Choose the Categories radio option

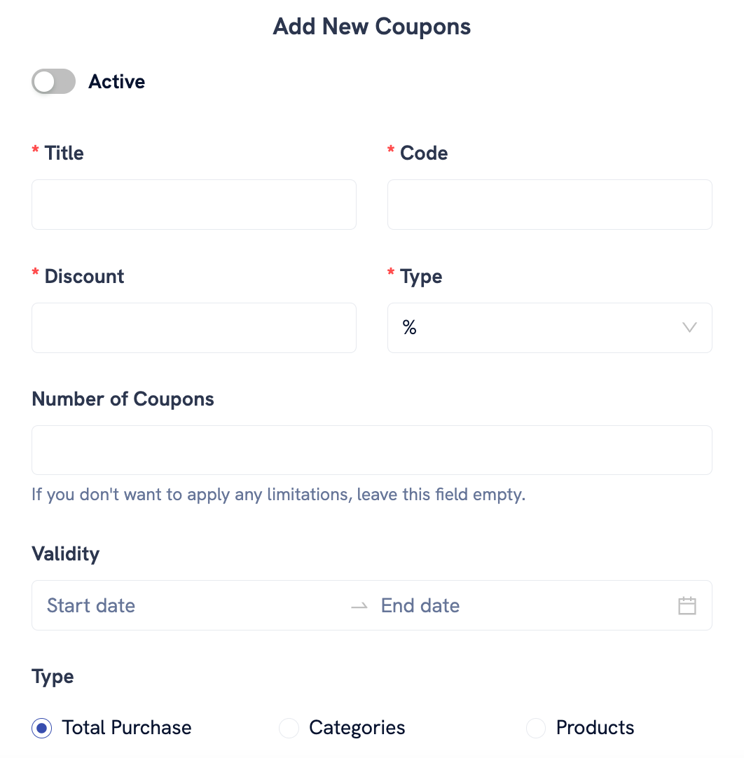[x=289, y=728]
